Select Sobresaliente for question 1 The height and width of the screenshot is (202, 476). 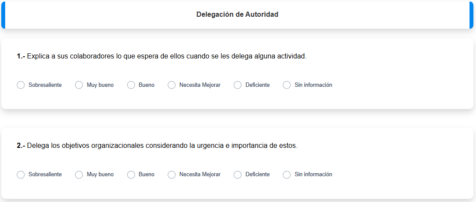point(21,85)
